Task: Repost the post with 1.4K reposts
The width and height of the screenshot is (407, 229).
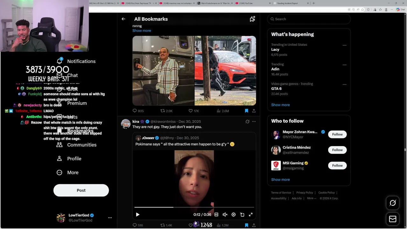Action: pyautogui.click(x=166, y=225)
